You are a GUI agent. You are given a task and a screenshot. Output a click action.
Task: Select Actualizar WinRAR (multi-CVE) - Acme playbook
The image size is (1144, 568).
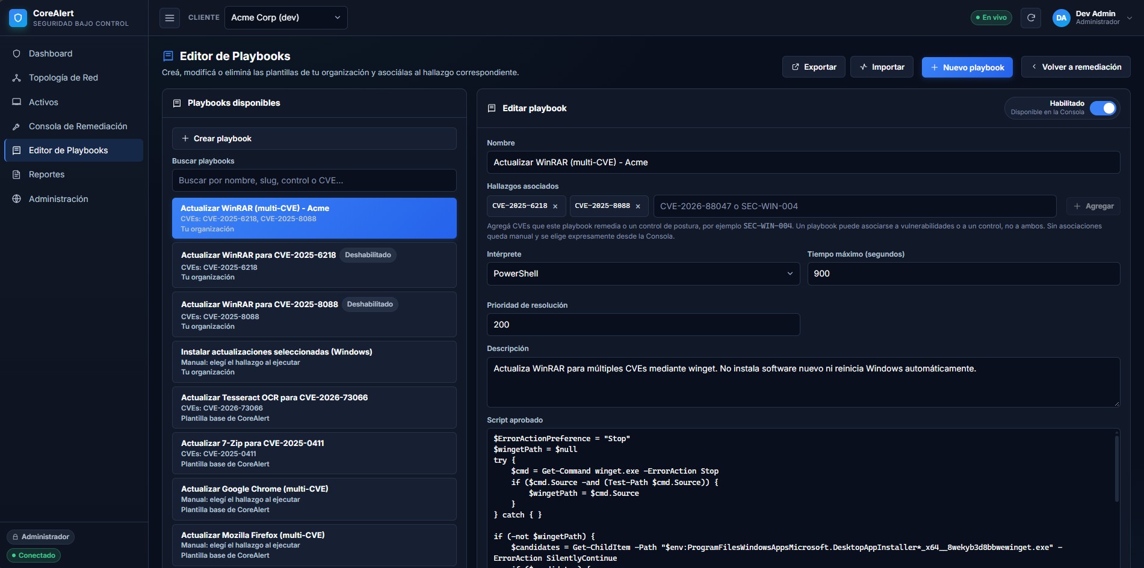tap(314, 218)
